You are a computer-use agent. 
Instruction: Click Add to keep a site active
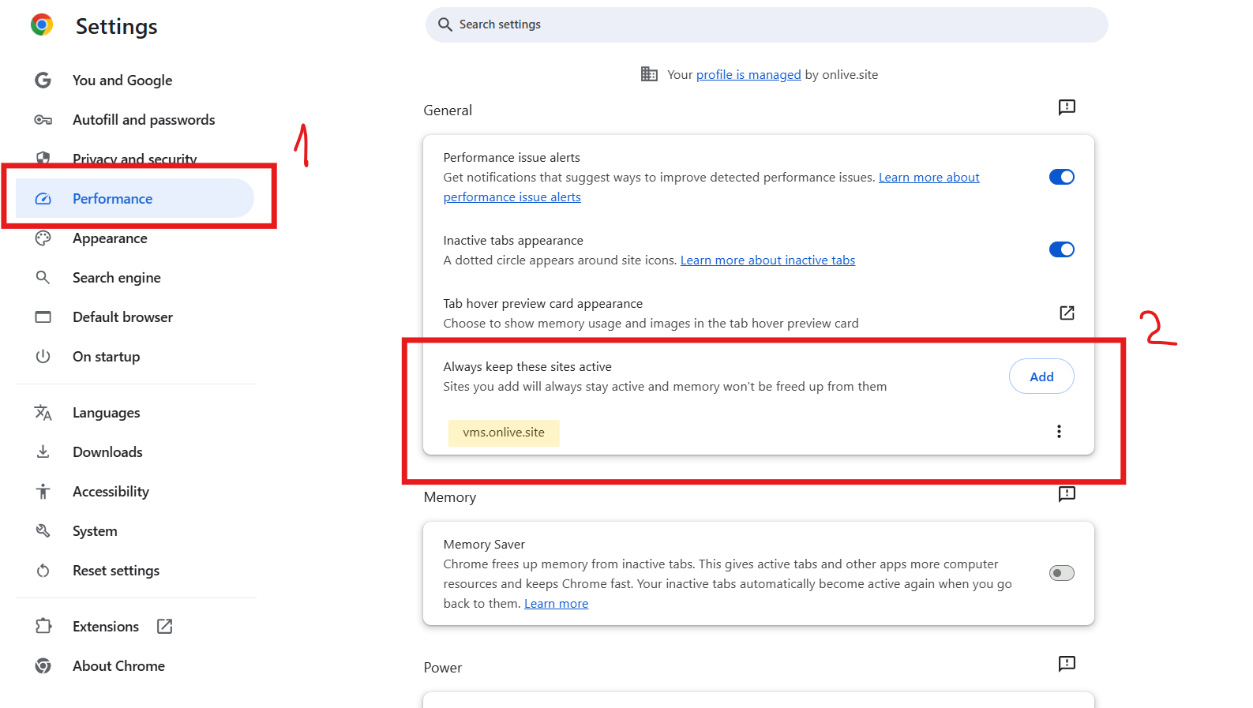click(x=1041, y=376)
